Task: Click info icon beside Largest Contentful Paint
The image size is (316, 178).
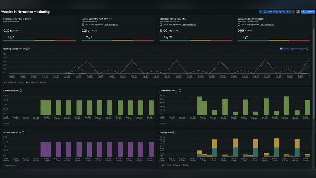Action: pyautogui.click(x=110, y=19)
